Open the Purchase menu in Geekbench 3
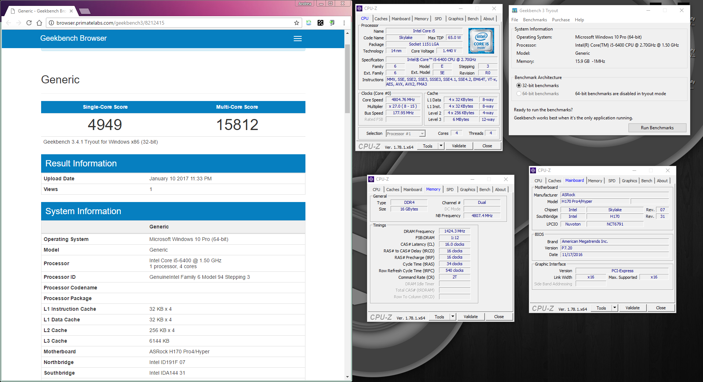Viewport: 703px width, 382px height. 561,20
